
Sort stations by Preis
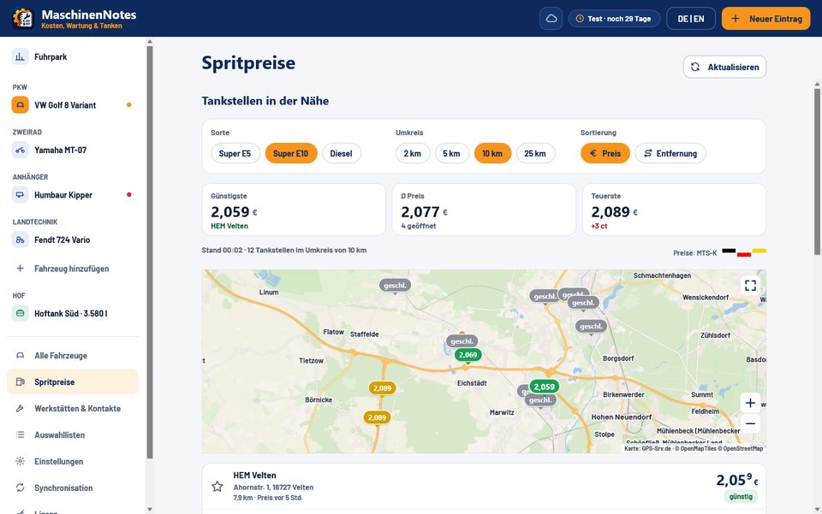click(605, 153)
